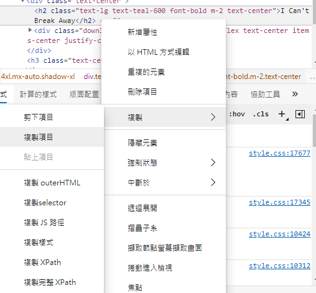Screen dimensions: 316x293
Task: Open the 計算的樣式 tab
Action: [x=38, y=95]
